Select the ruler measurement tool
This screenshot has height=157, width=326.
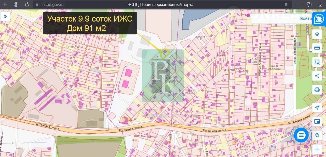tap(317, 48)
